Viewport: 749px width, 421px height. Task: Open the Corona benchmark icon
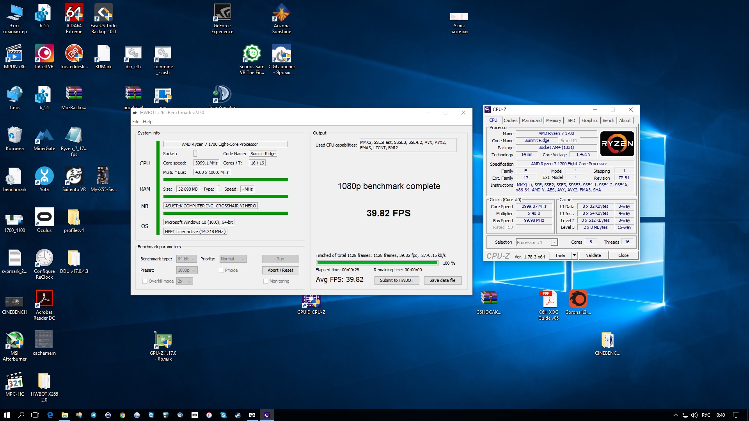click(578, 299)
